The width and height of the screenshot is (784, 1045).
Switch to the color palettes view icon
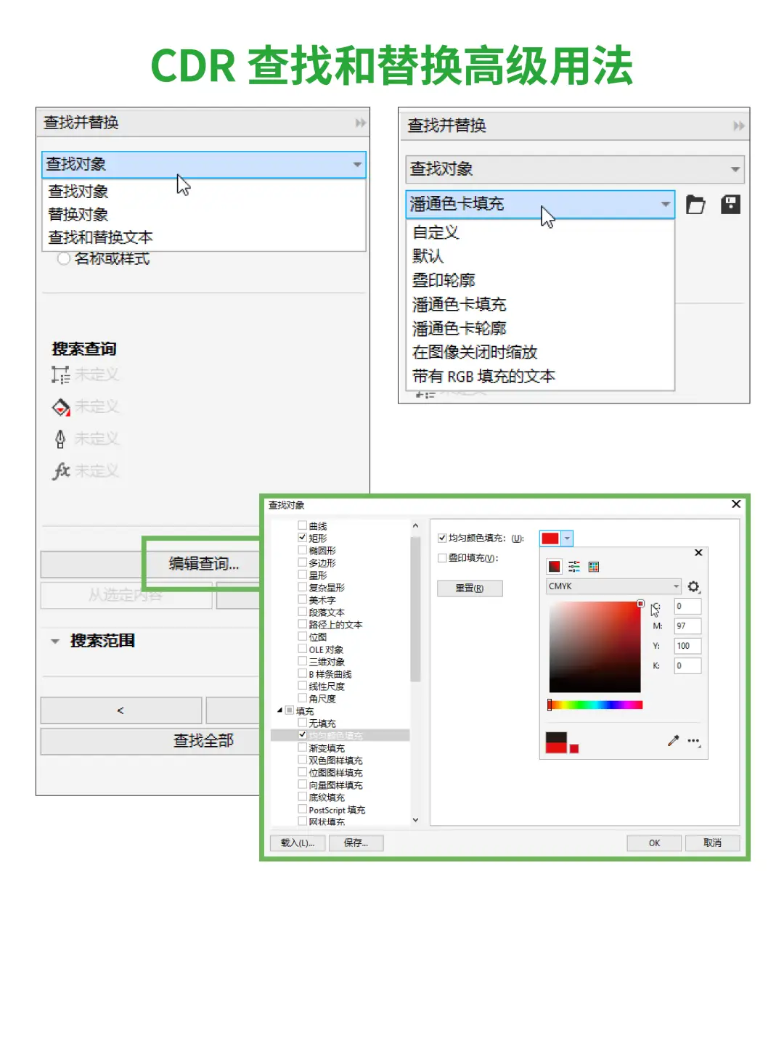click(x=593, y=566)
